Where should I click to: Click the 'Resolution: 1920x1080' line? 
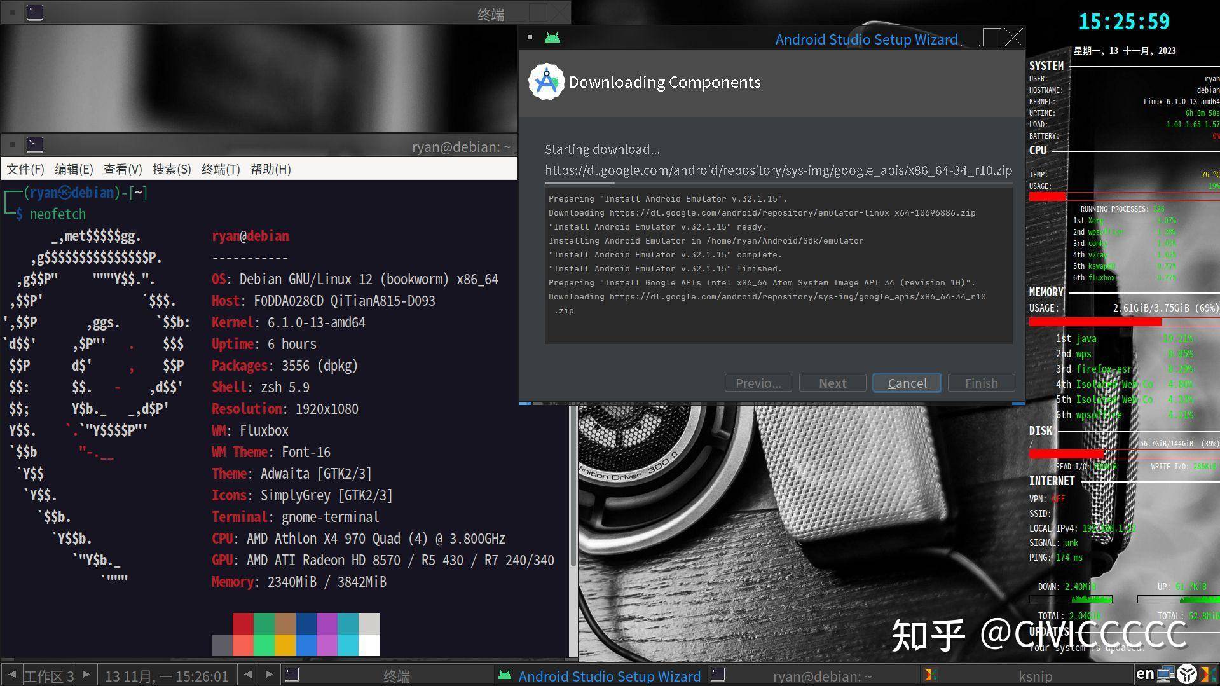pyautogui.click(x=285, y=409)
